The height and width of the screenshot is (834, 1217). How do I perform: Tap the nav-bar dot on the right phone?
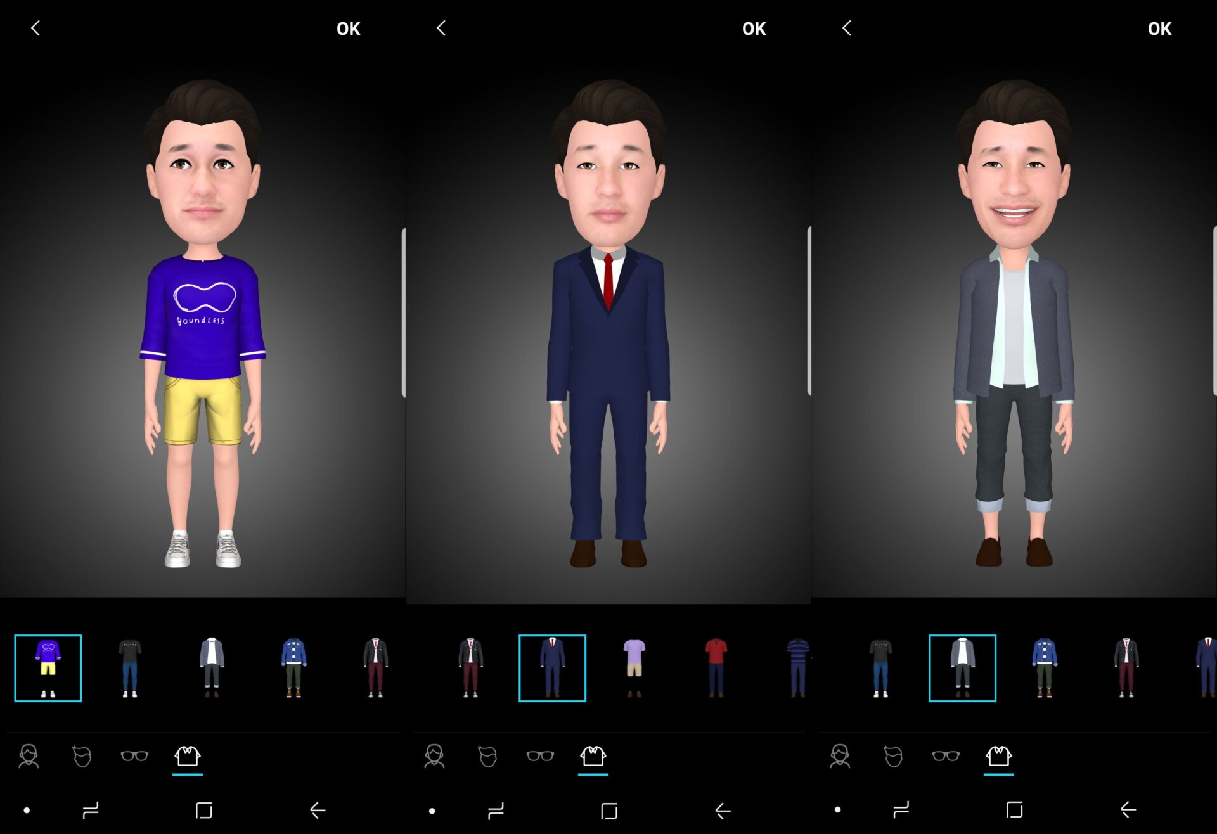837,810
